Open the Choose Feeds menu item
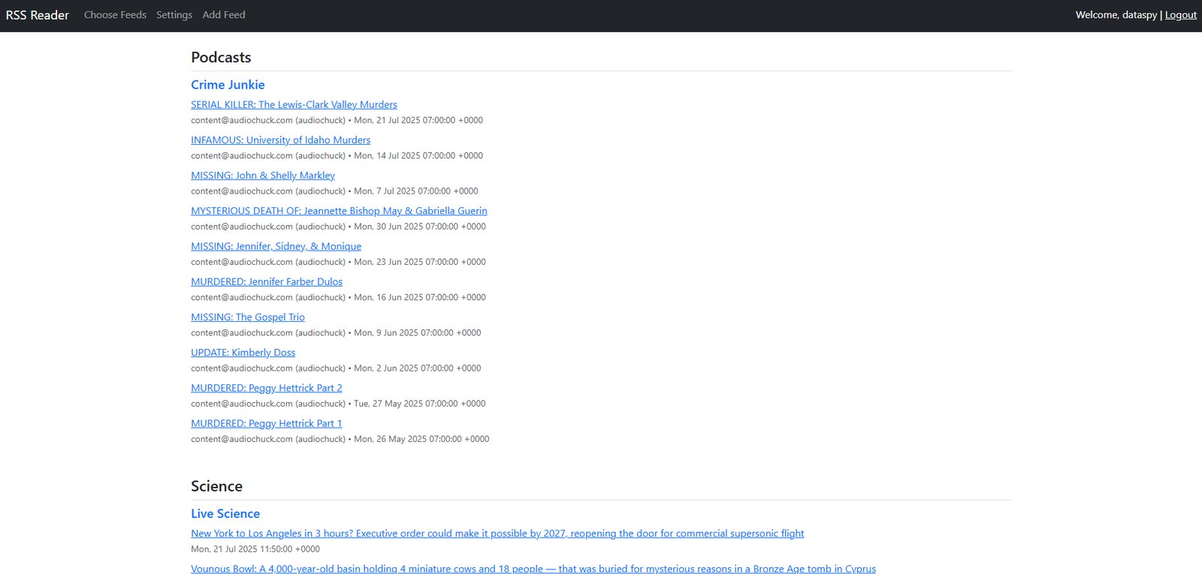The width and height of the screenshot is (1202, 574). click(x=115, y=15)
